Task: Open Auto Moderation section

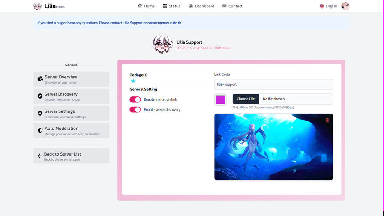Action: (71, 131)
